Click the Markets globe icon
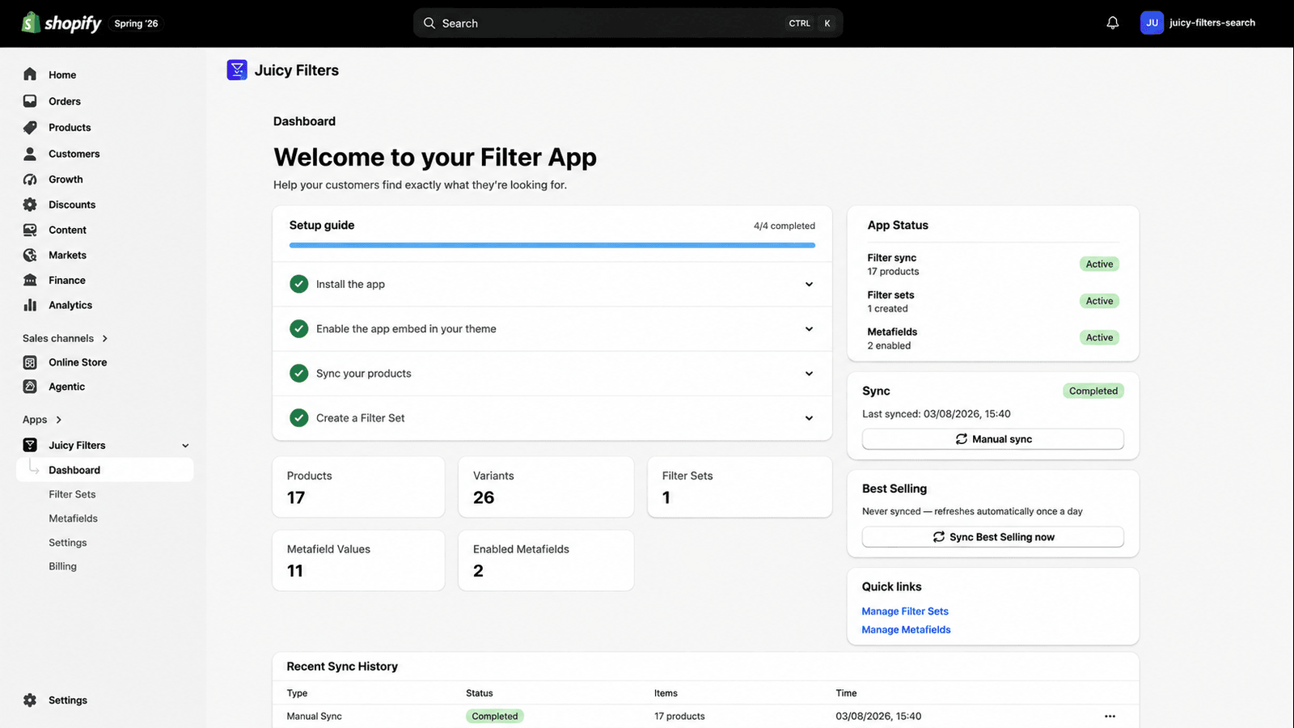The height and width of the screenshot is (728, 1294). click(x=30, y=255)
